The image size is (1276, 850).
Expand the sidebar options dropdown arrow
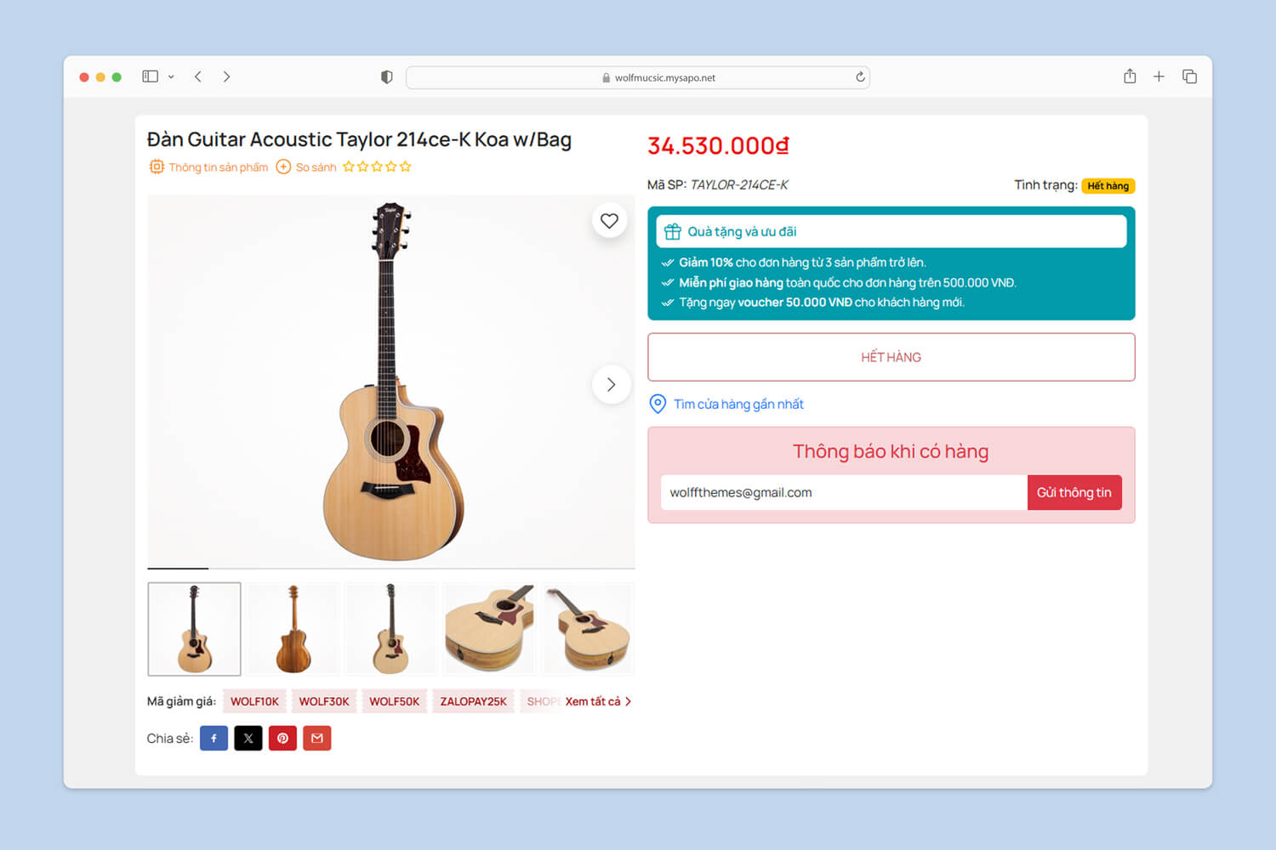tap(171, 76)
